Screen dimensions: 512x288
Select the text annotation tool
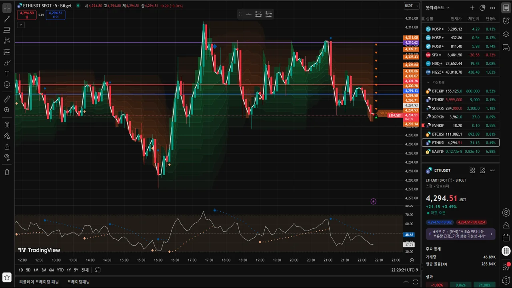[x=7, y=74]
